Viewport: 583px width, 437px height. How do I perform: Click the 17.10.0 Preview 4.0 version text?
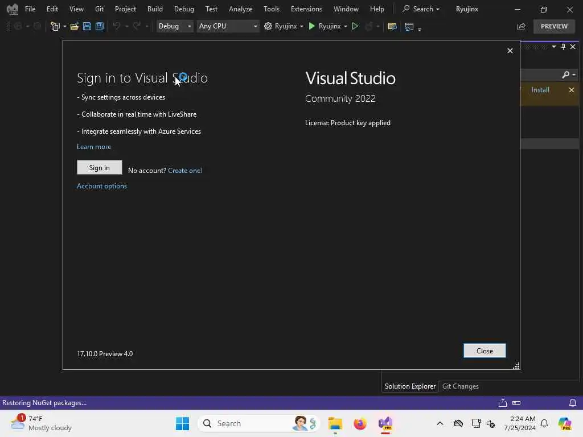[105, 354]
